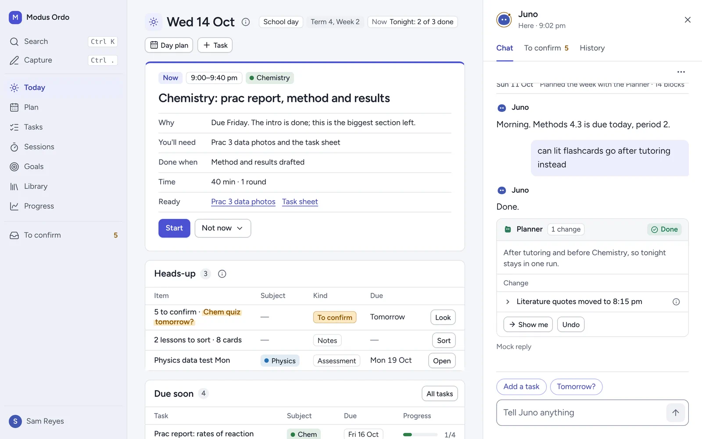Click Sort on lessons to sort row
The image size is (702, 439).
444,341
